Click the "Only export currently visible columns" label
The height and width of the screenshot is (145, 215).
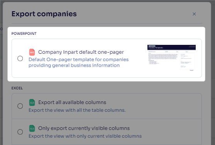pyautogui.click(x=84, y=128)
